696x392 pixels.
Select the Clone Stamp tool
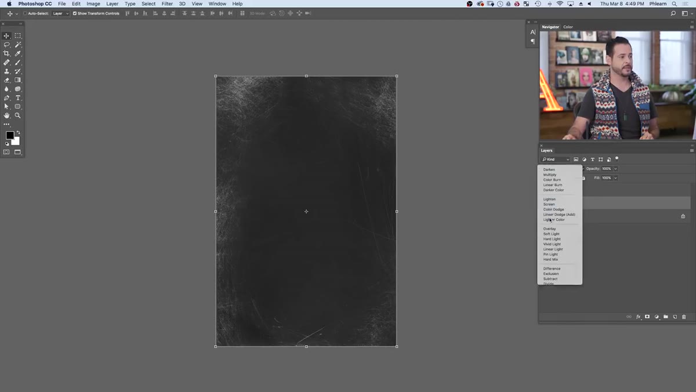click(6, 71)
